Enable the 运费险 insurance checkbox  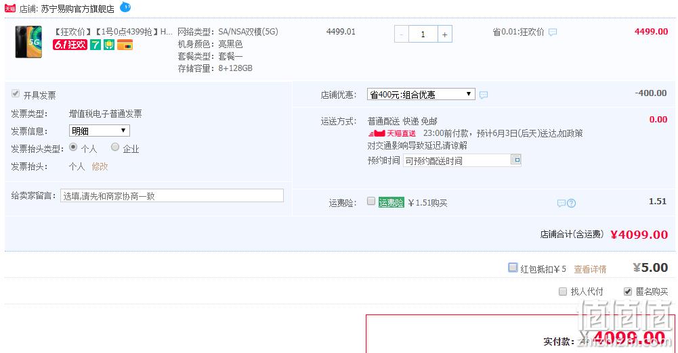pyautogui.click(x=371, y=201)
